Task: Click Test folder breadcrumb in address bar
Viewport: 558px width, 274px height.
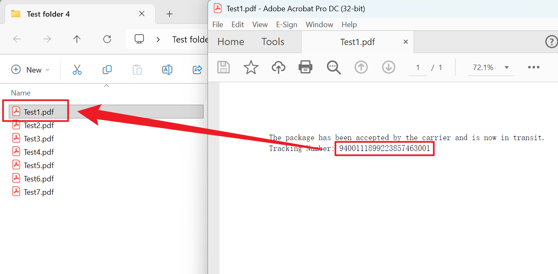Action: 190,39
